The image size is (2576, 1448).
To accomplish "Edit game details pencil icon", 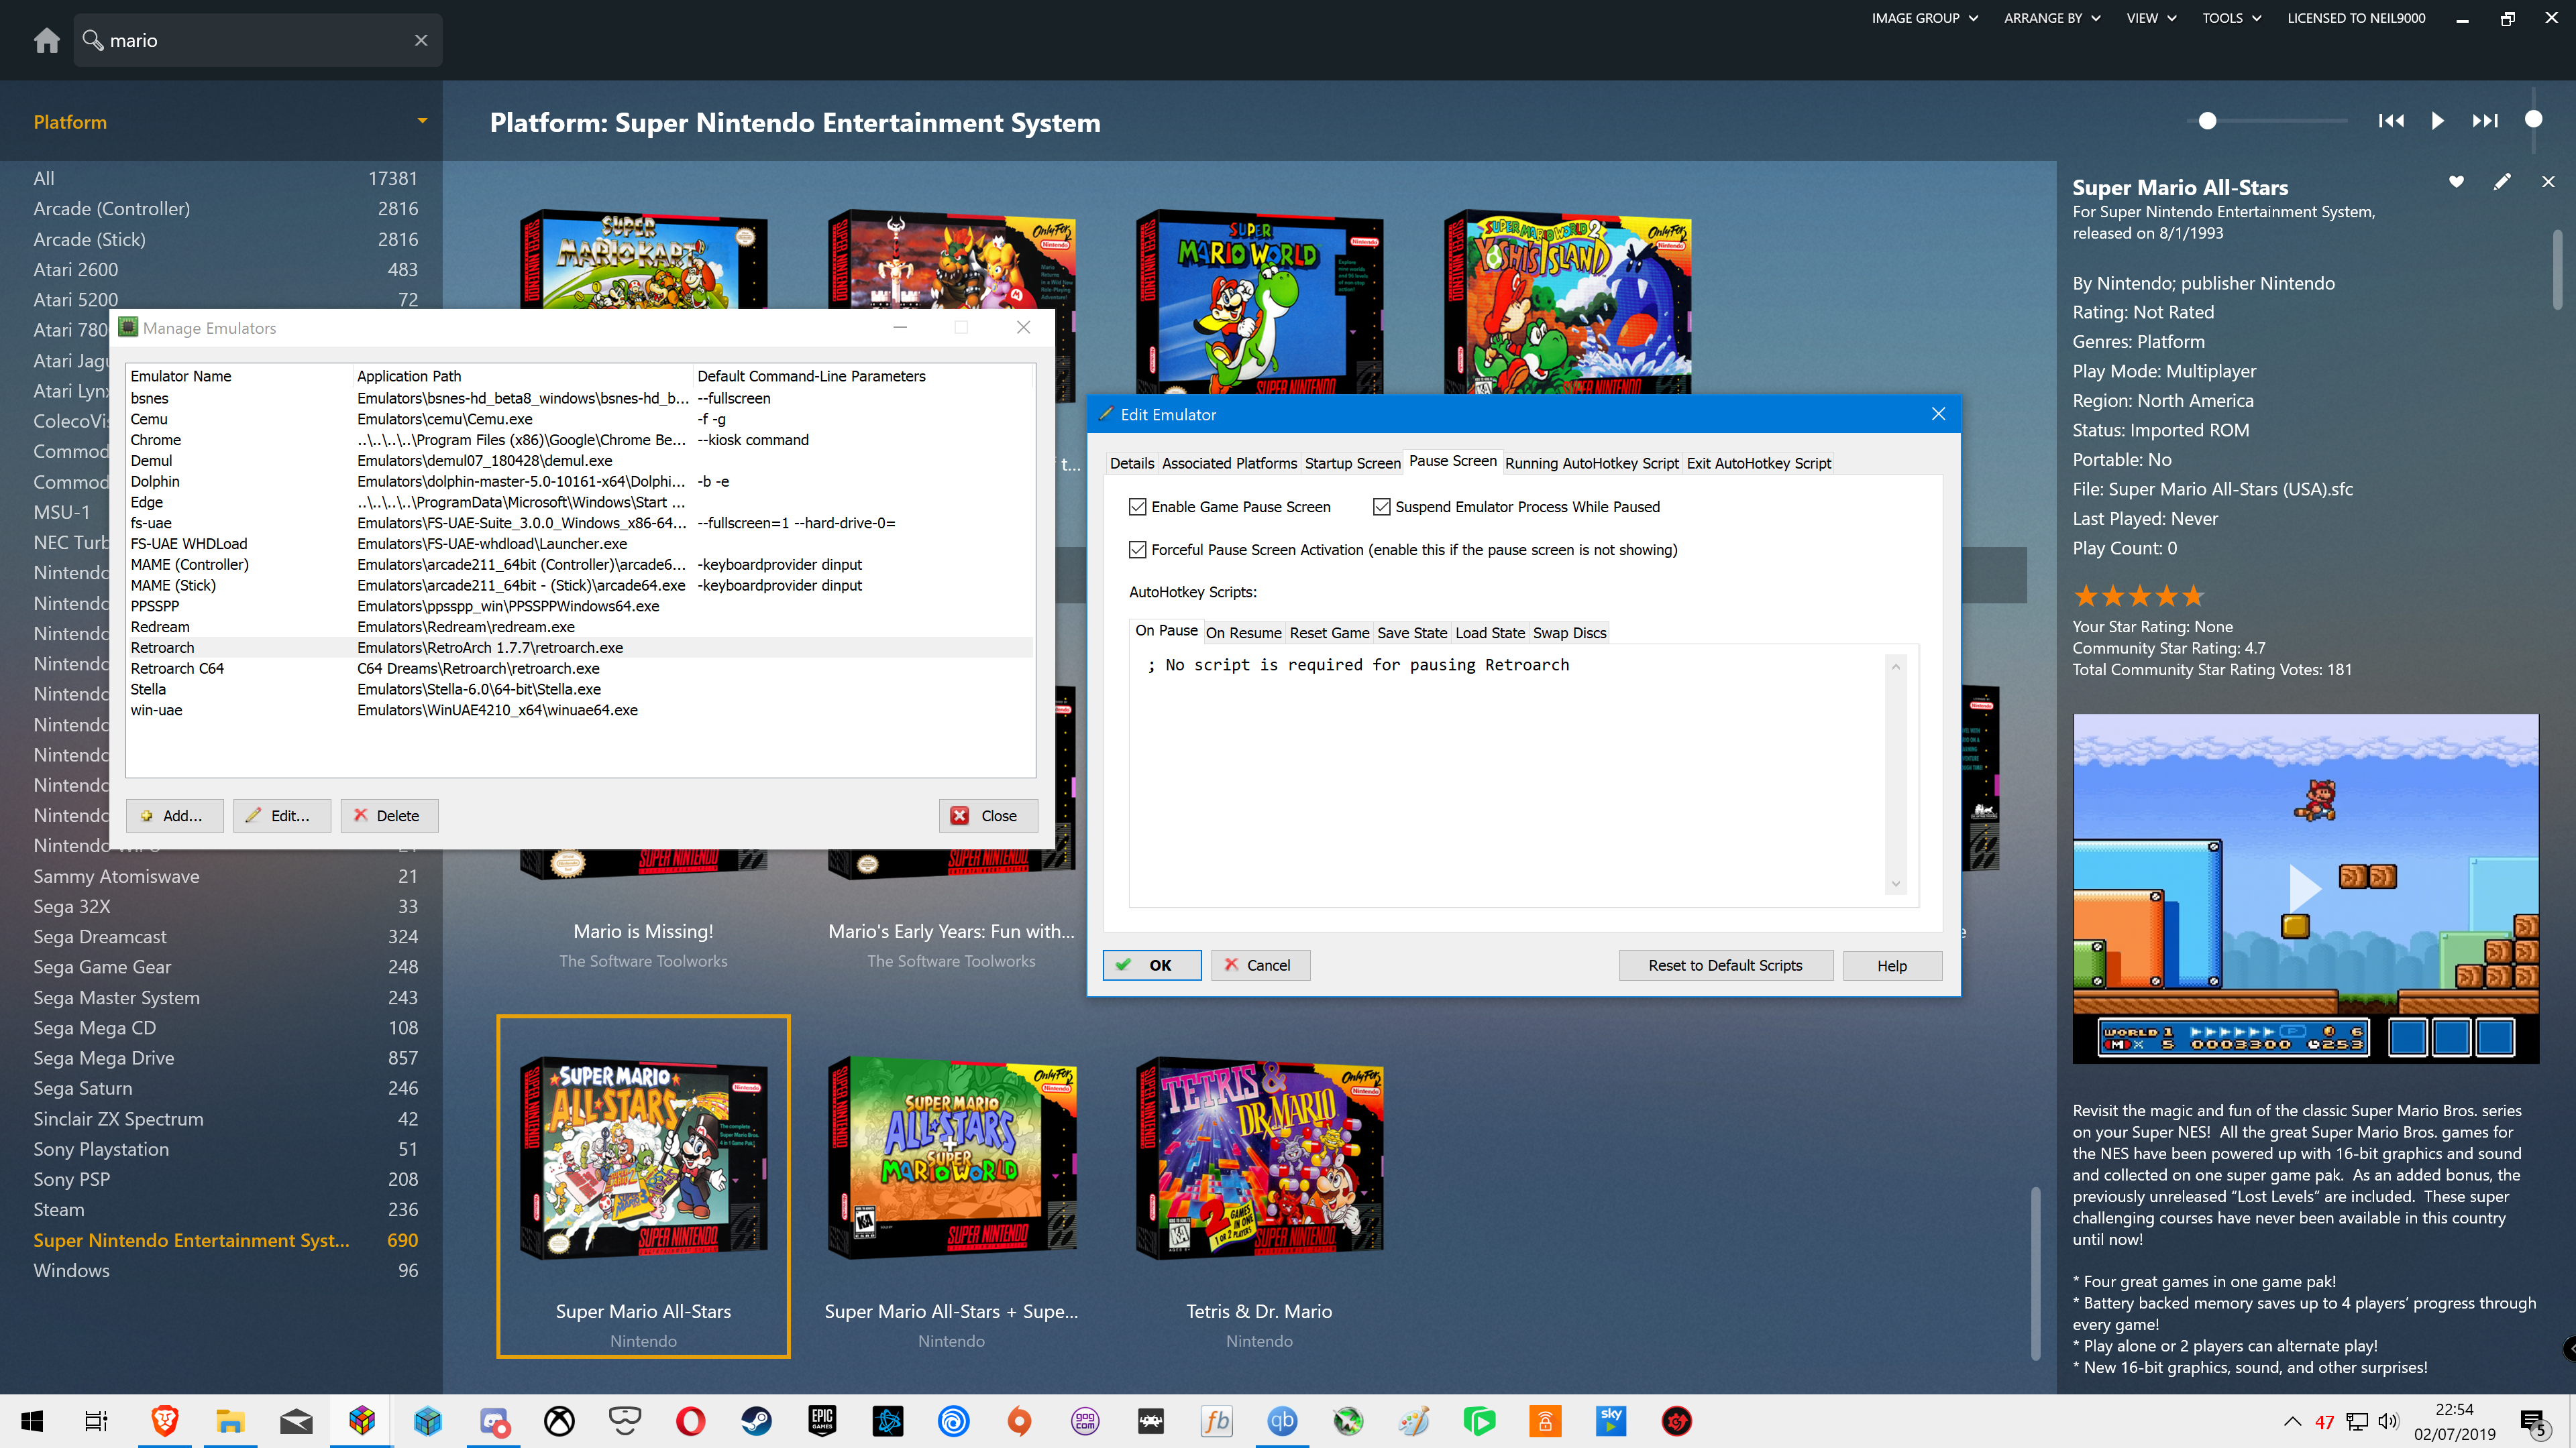I will tap(2502, 182).
